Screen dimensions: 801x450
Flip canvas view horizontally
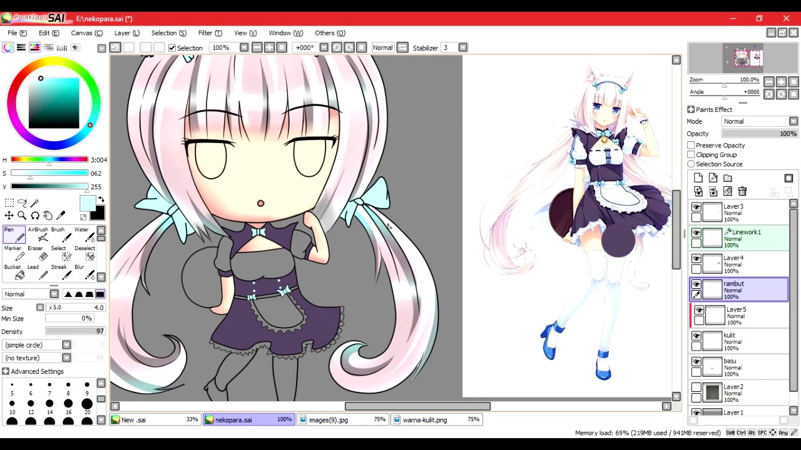[x=402, y=47]
